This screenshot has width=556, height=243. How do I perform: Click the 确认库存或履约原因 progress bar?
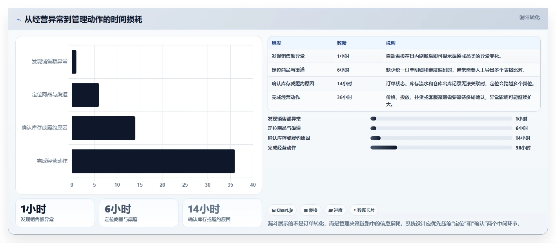tap(441, 138)
